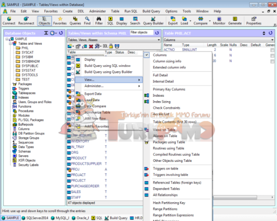Open the Administer menu
The image size is (277, 221).
[98, 11]
